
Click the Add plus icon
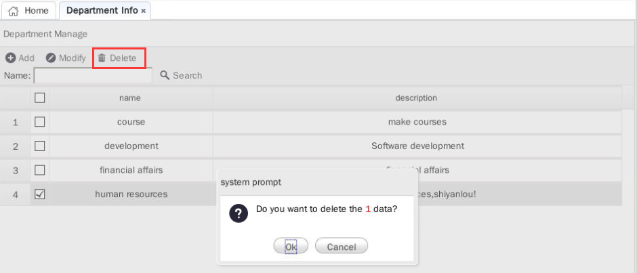point(11,58)
